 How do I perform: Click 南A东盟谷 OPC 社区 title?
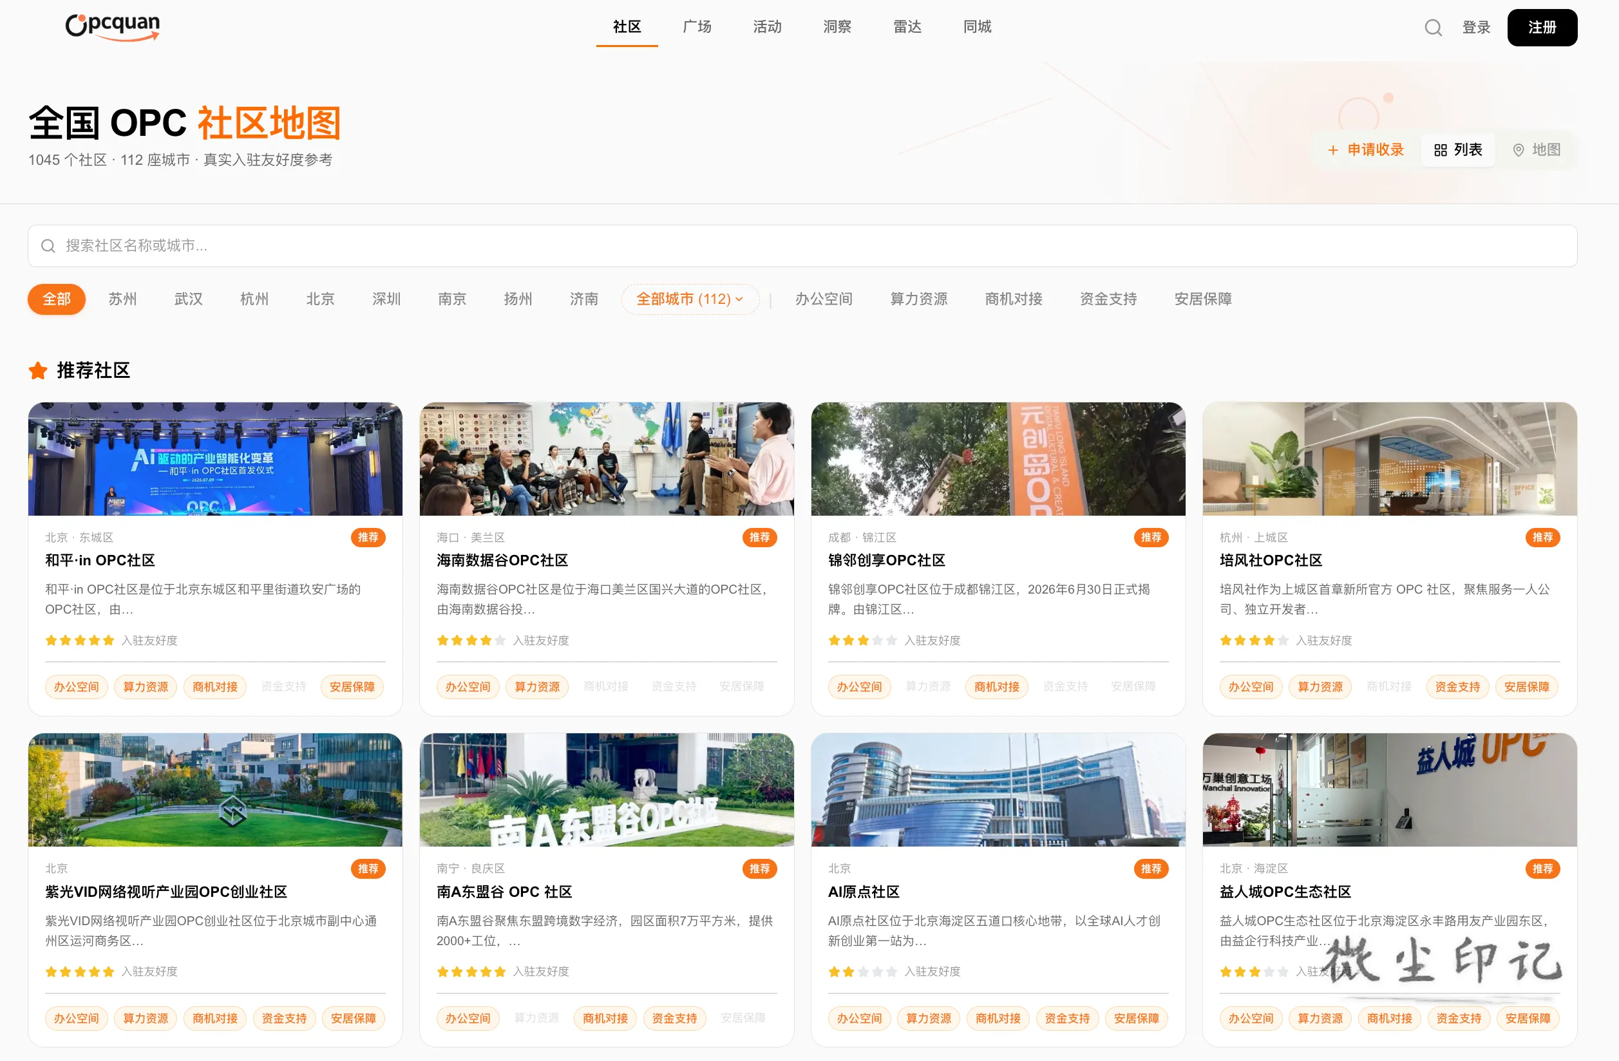(x=504, y=892)
